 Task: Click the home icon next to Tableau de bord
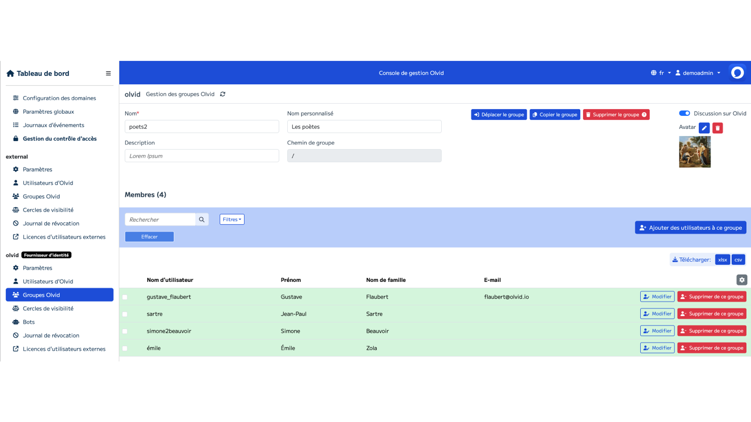(10, 73)
